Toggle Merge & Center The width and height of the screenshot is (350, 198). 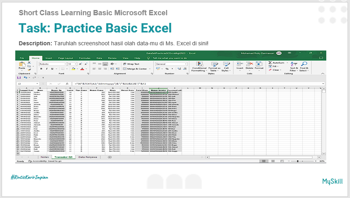[135, 69]
